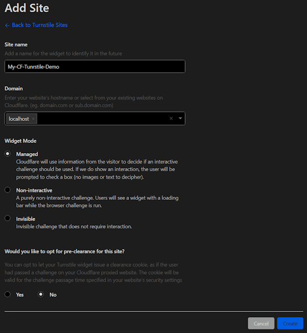Screen dimensions: 307x333
Task: Click the localhost domain chip text
Action: [x=19, y=119]
